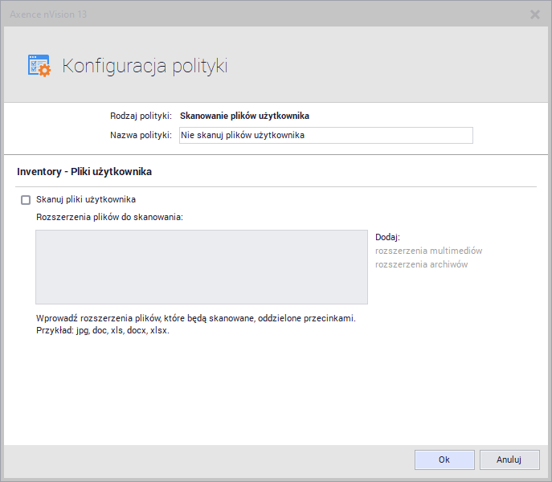Enable the Skanuj pliki użytkownika checkbox
The height and width of the screenshot is (482, 552).
tap(26, 200)
